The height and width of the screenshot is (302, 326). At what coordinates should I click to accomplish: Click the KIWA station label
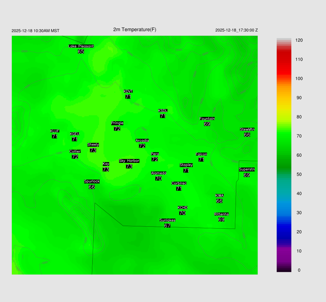219,196
